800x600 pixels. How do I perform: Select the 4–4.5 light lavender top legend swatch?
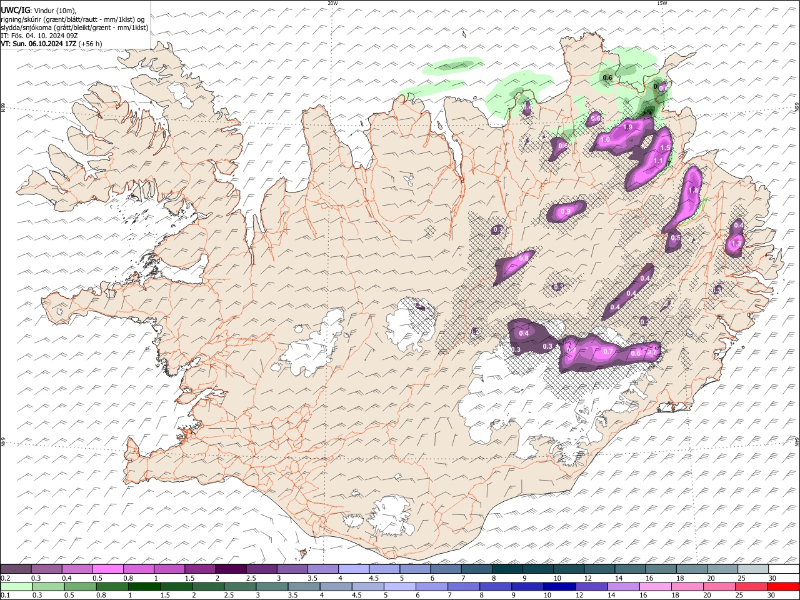point(354,569)
